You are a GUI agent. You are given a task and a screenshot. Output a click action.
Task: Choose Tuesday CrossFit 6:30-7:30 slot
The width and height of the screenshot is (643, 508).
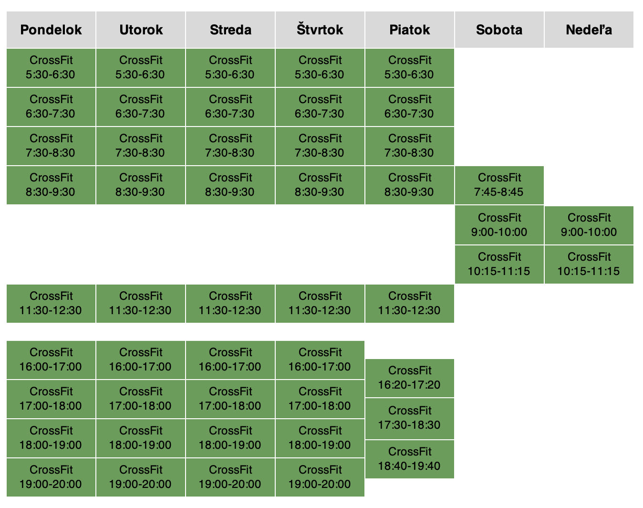[141, 107]
